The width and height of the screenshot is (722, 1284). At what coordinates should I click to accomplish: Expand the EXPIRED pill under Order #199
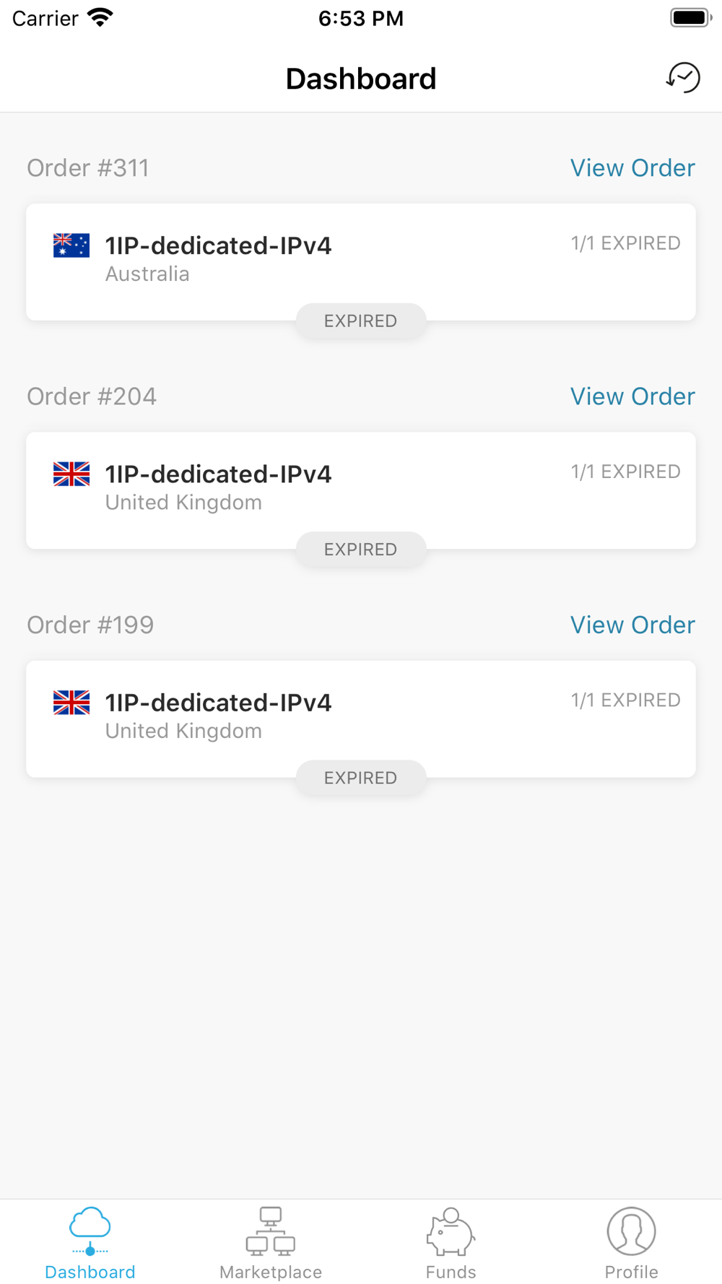[361, 778]
